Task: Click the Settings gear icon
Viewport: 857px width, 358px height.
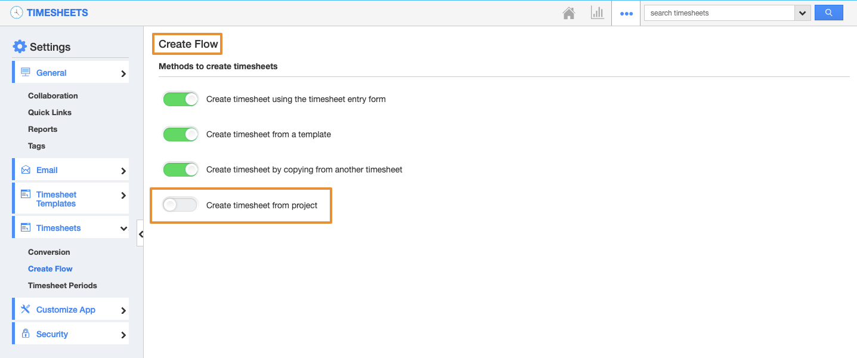Action: pos(20,47)
